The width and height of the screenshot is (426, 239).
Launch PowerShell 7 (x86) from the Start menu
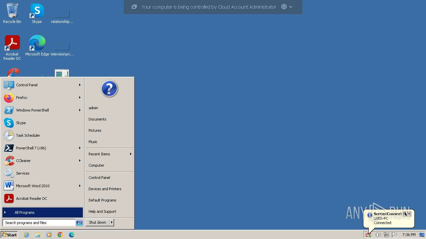point(43,148)
